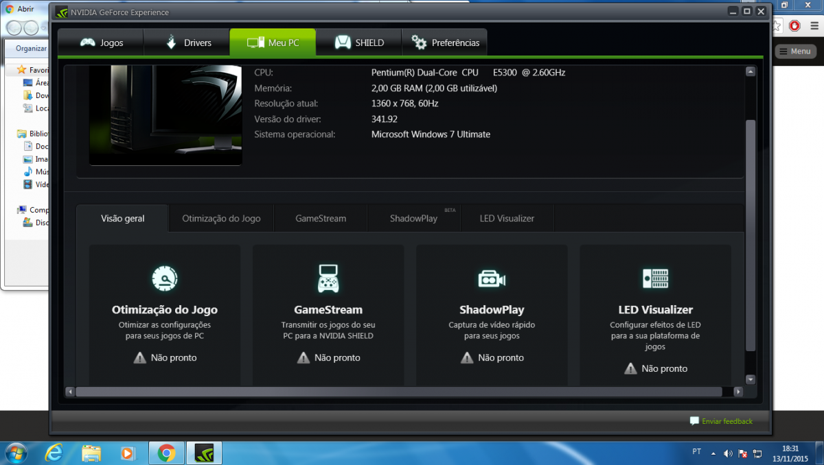Screen dimensions: 824x465
Task: Click the monitor icon on Meu PC tab
Action: (x=255, y=43)
